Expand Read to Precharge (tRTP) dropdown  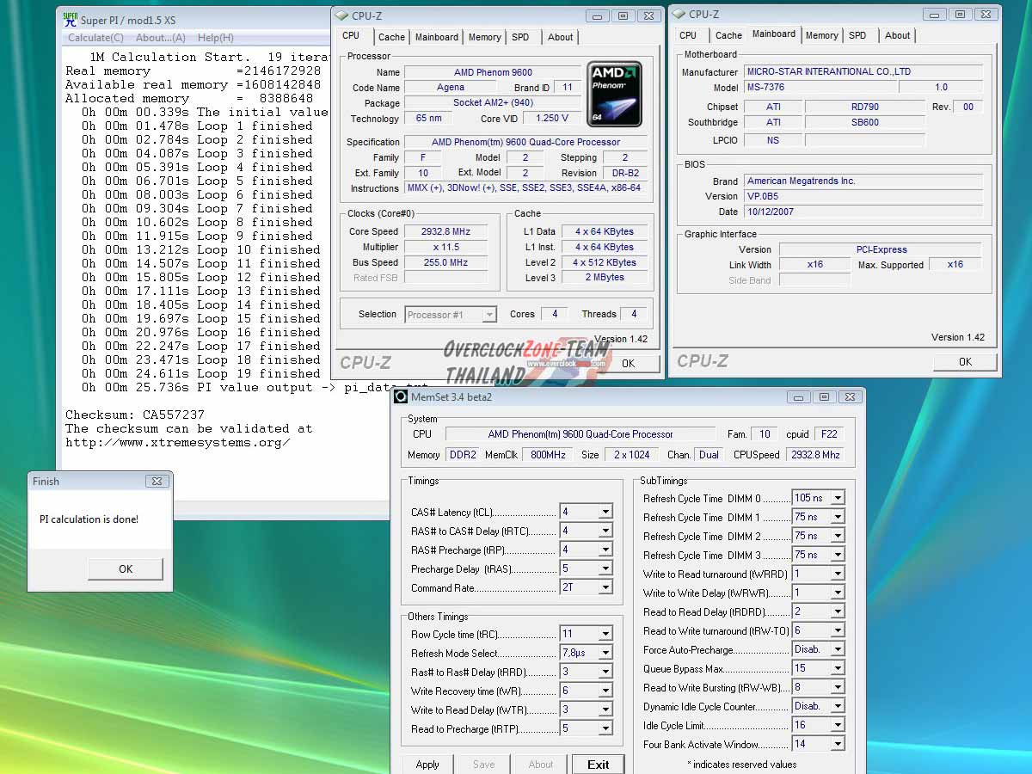(x=605, y=728)
